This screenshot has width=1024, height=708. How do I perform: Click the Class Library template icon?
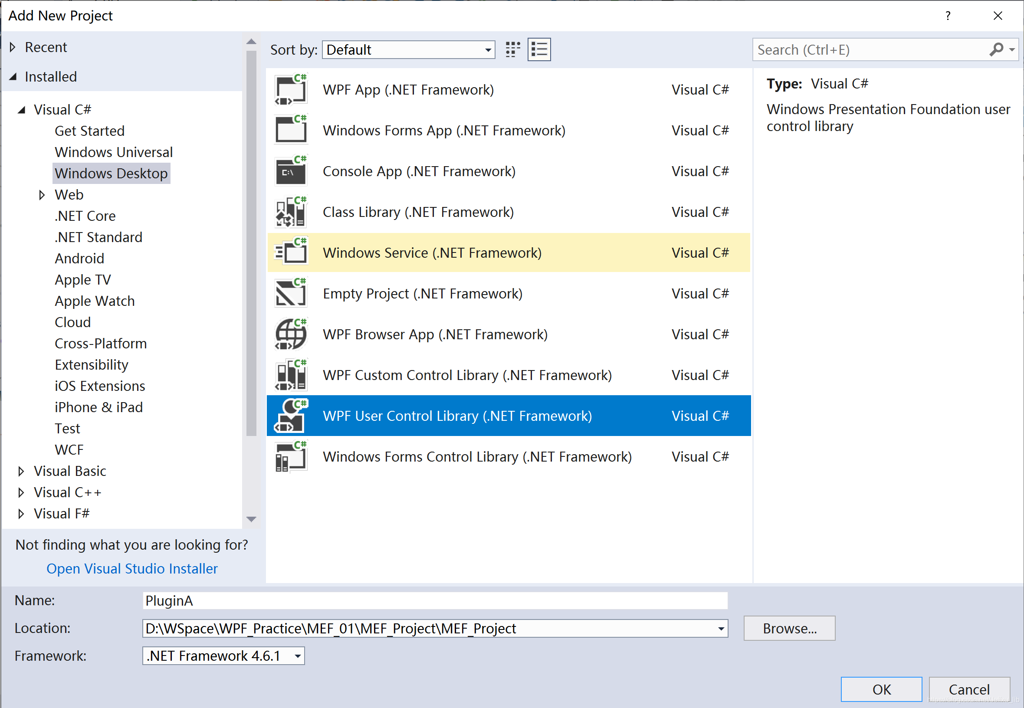[291, 213]
